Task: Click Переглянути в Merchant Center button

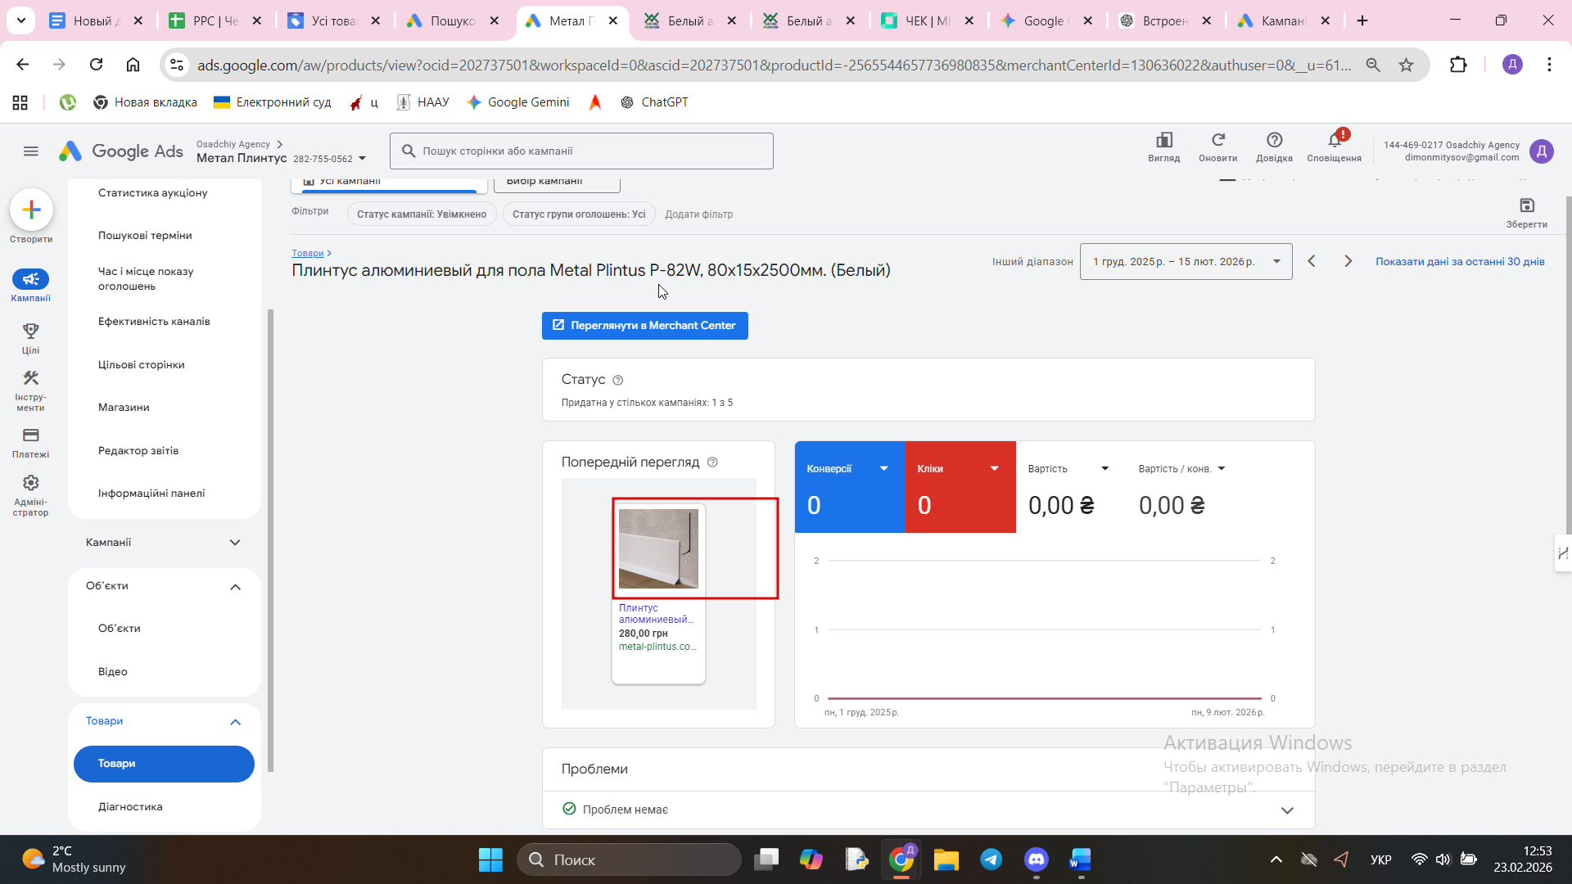Action: coord(644,326)
